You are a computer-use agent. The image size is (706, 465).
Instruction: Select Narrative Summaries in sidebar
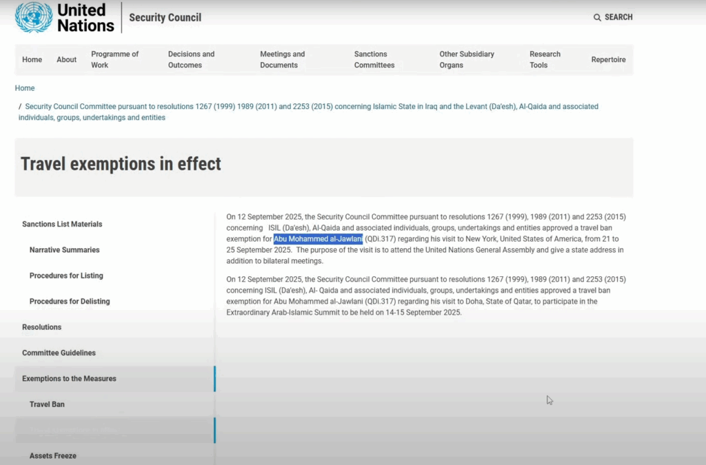(64, 250)
